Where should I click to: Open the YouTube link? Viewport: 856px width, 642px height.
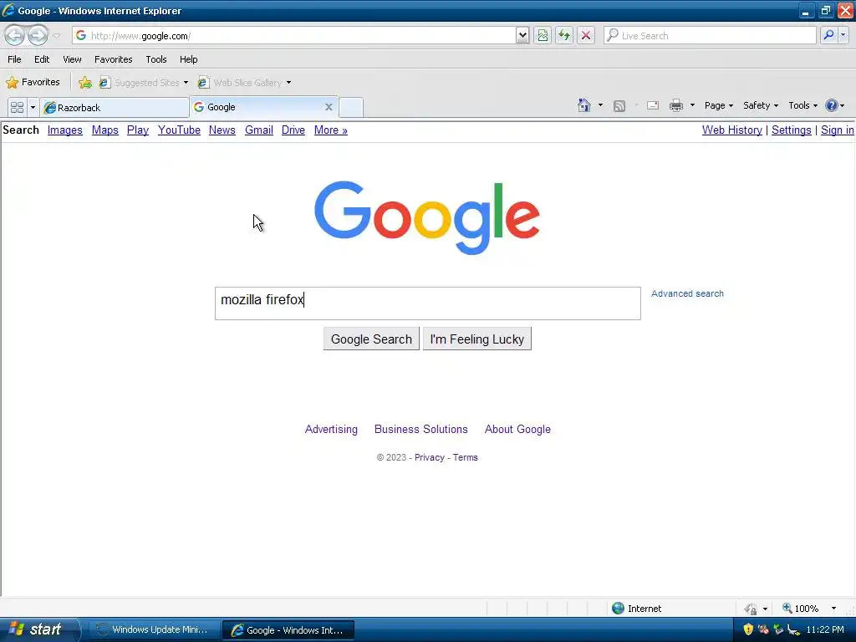click(x=179, y=130)
